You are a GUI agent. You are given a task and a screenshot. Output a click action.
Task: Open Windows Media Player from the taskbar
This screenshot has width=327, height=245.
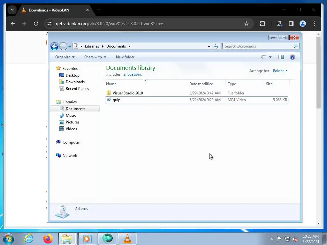click(87, 239)
